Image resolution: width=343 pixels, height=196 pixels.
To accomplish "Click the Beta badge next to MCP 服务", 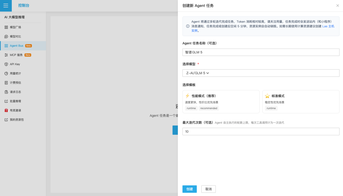I will pos(28,55).
